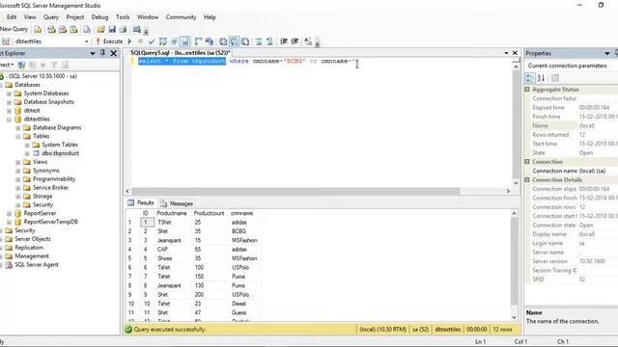Click the Change Connection icon left of database box
This screenshot has width=618, height=347.
(x=6, y=41)
